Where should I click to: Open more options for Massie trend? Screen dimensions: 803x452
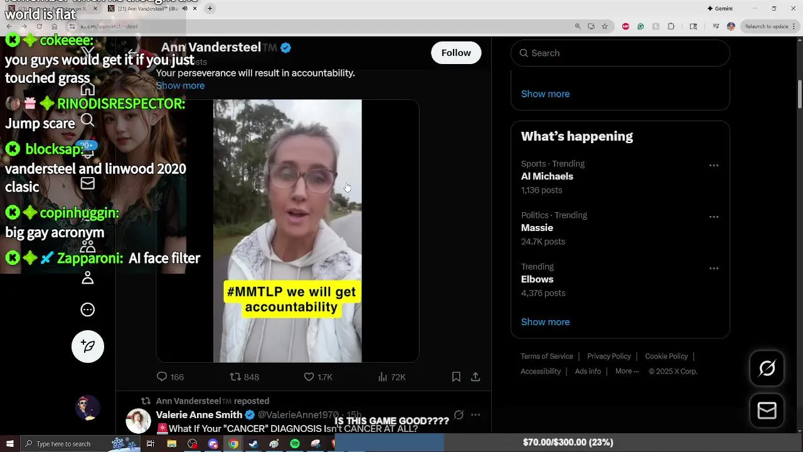tap(714, 217)
